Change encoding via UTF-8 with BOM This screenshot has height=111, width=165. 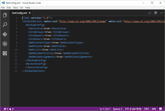[x=133, y=109]
